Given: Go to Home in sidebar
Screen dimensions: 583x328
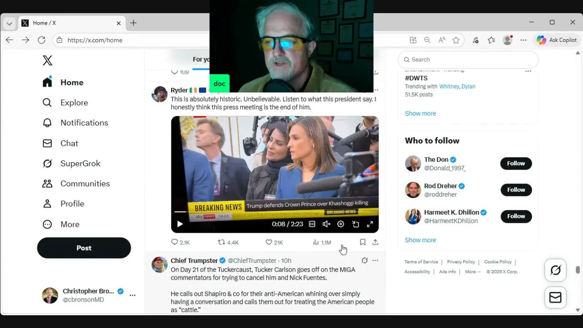Looking at the screenshot, I should [63, 82].
